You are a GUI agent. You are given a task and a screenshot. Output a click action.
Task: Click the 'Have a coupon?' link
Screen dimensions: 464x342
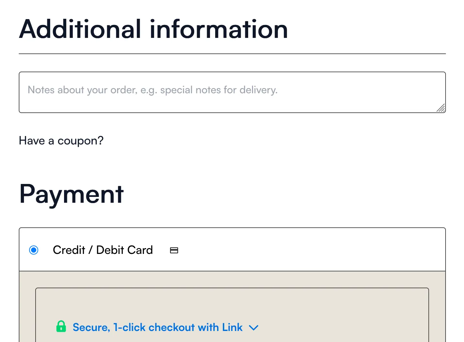click(61, 141)
